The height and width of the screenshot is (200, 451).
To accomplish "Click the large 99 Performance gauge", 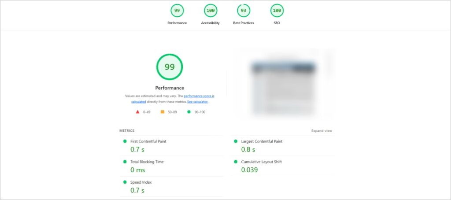I will point(170,67).
